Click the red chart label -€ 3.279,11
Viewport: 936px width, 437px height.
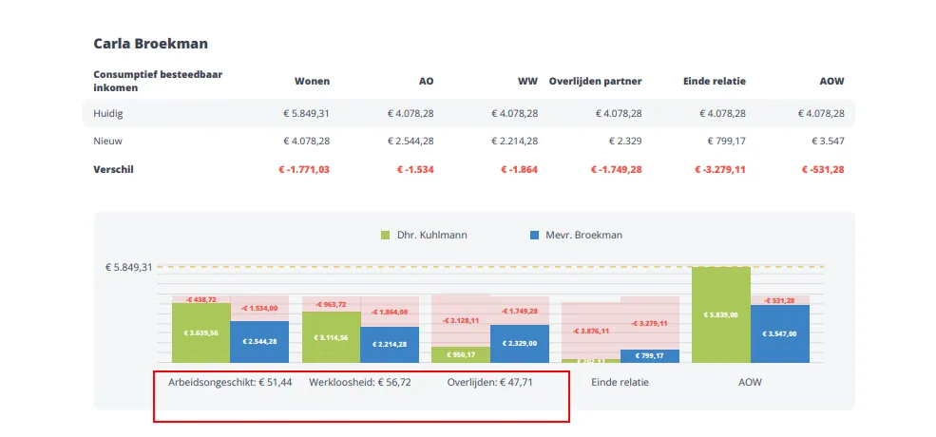649,324
